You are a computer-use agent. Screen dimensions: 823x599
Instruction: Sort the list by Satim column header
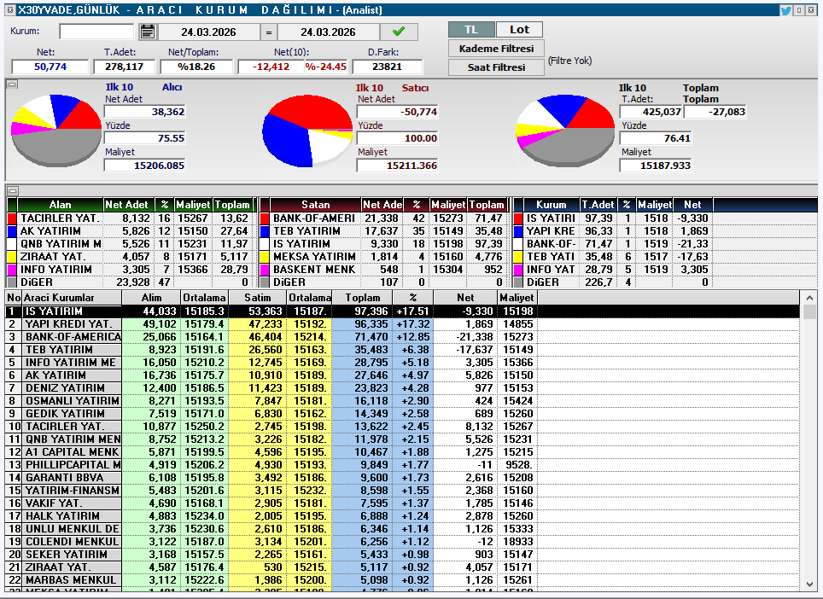tap(257, 297)
